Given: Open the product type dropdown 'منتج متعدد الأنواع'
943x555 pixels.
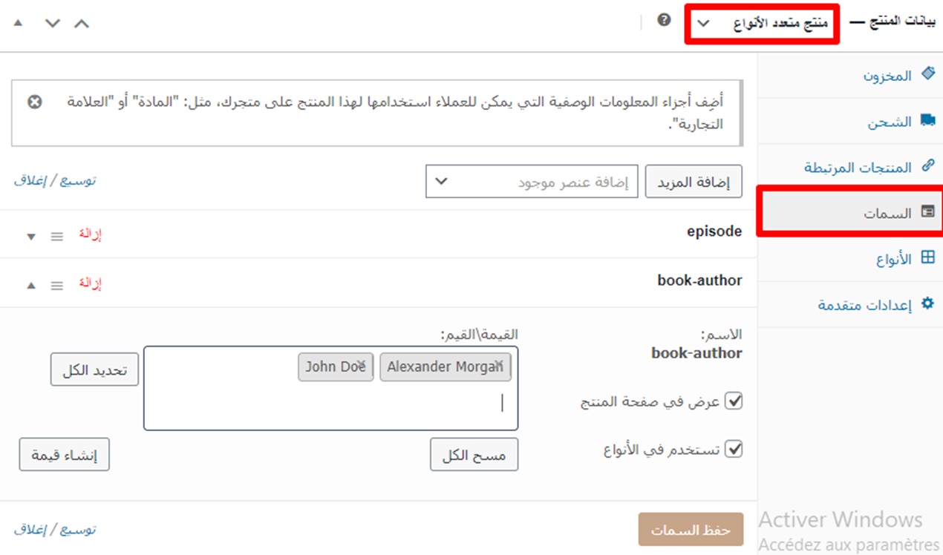Looking at the screenshot, I should pos(761,24).
